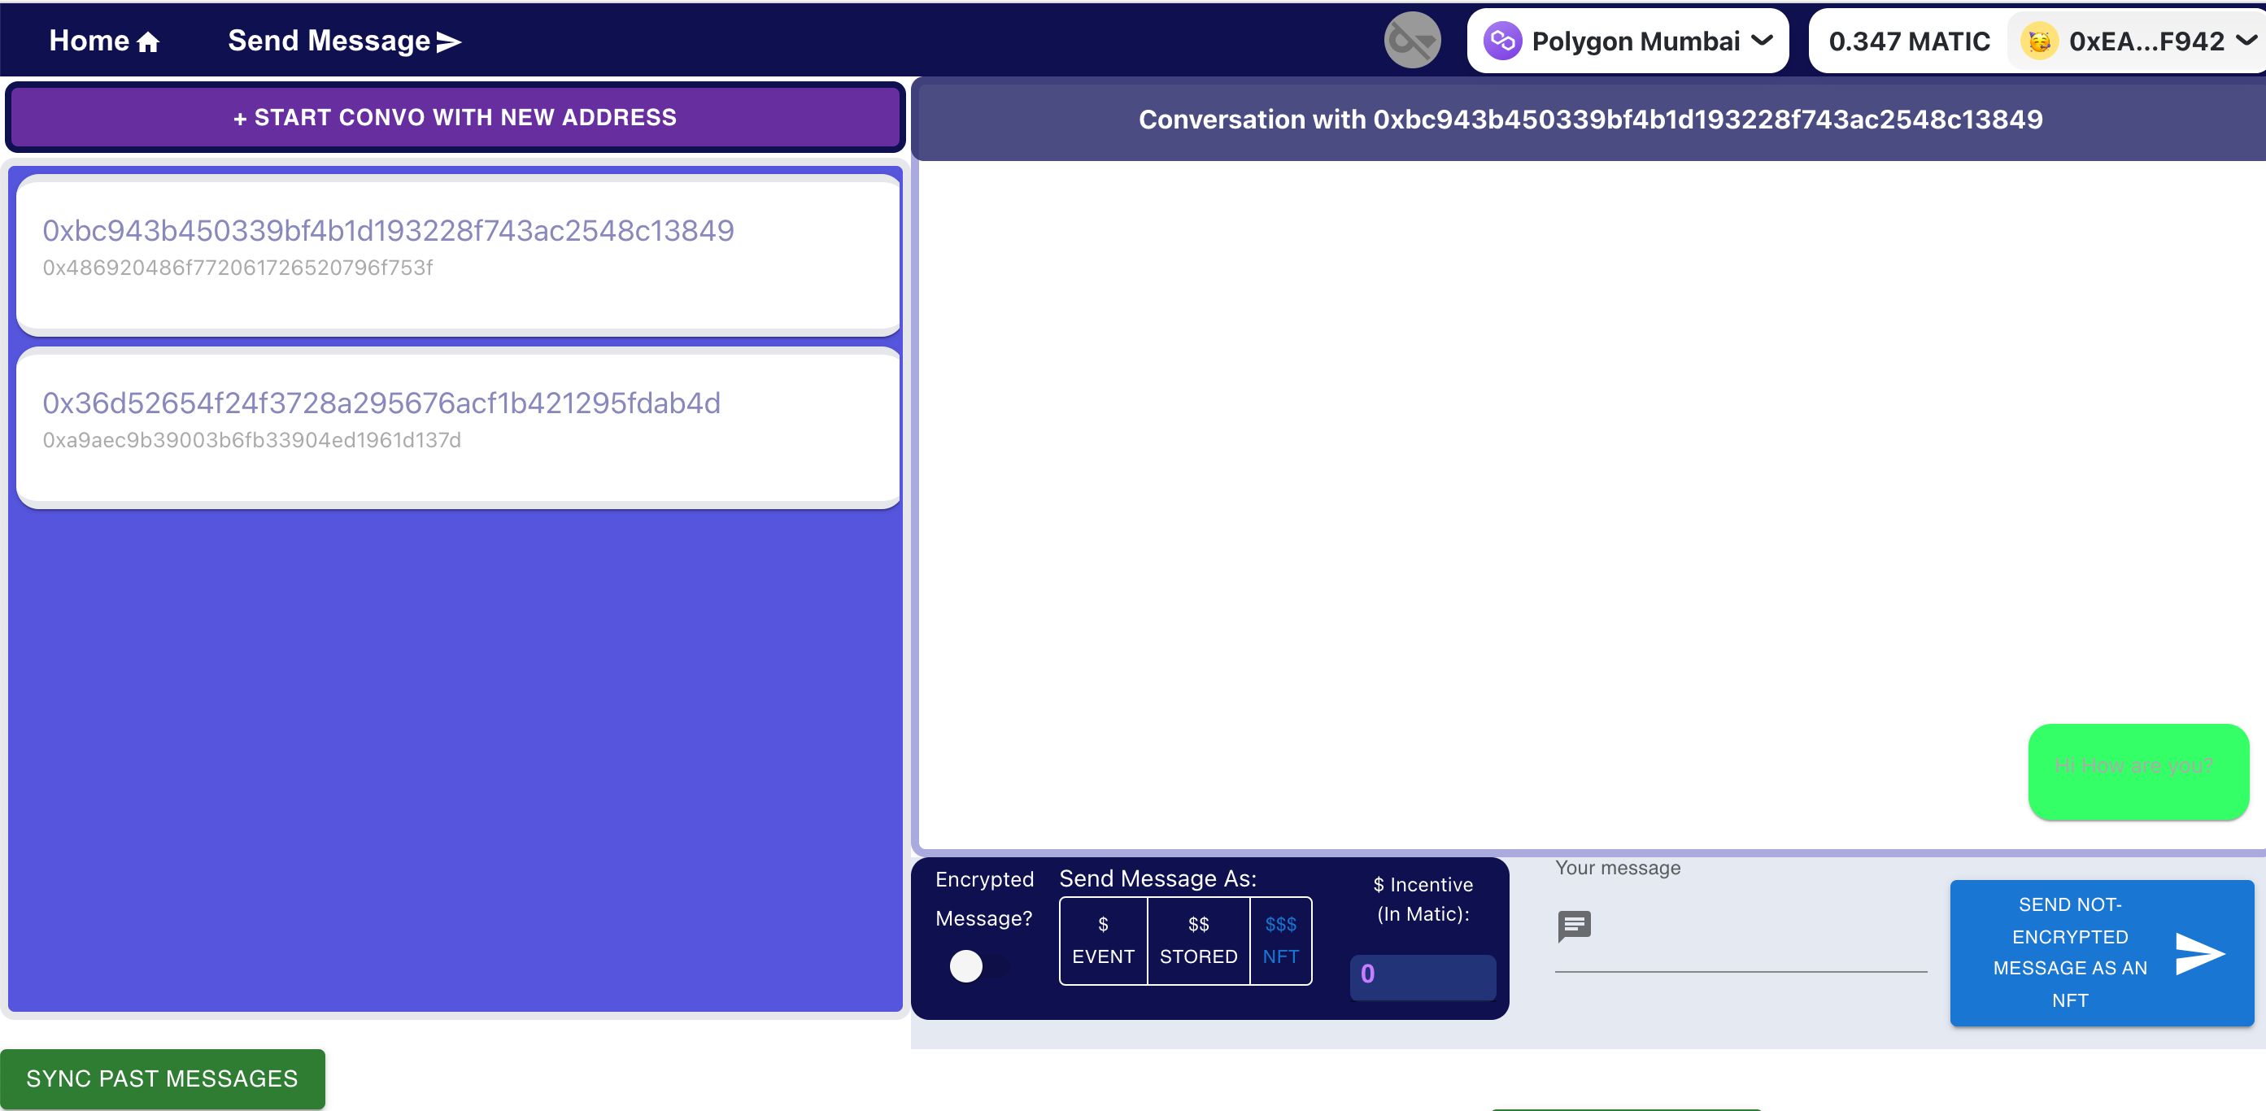Select the $$$ NFT message format tab
2266x1111 pixels.
click(1279, 940)
